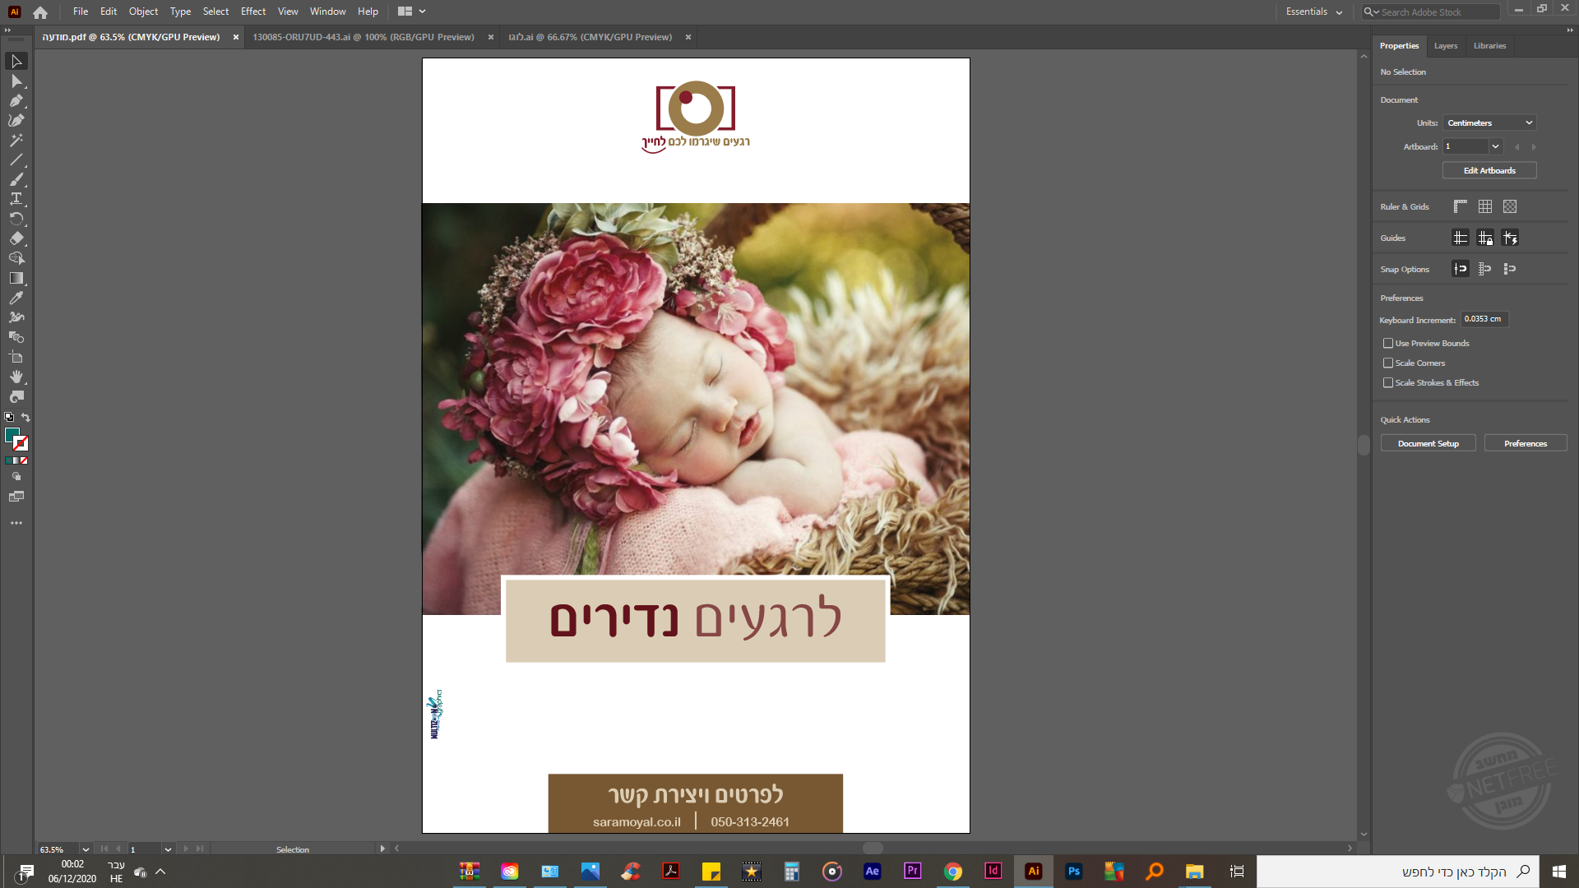
Task: Enable Scale Corners checkbox
Action: coord(1388,363)
